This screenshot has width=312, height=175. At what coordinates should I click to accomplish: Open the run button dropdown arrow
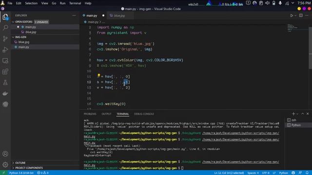click(295, 16)
